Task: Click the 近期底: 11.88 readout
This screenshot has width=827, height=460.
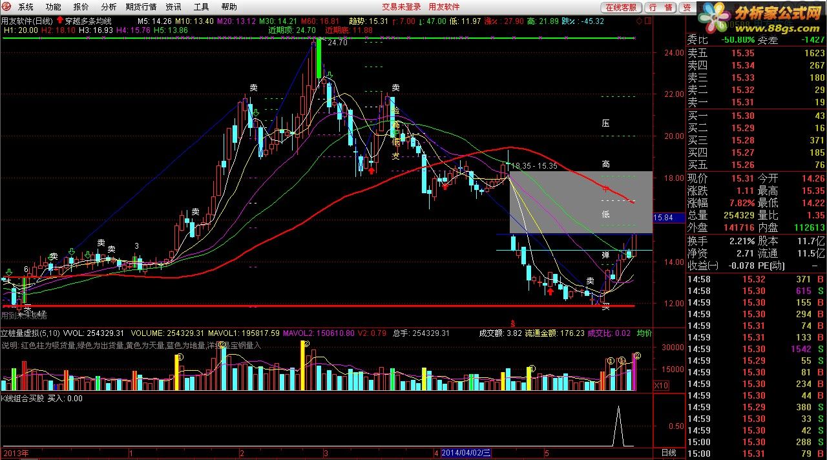Action: tap(349, 30)
